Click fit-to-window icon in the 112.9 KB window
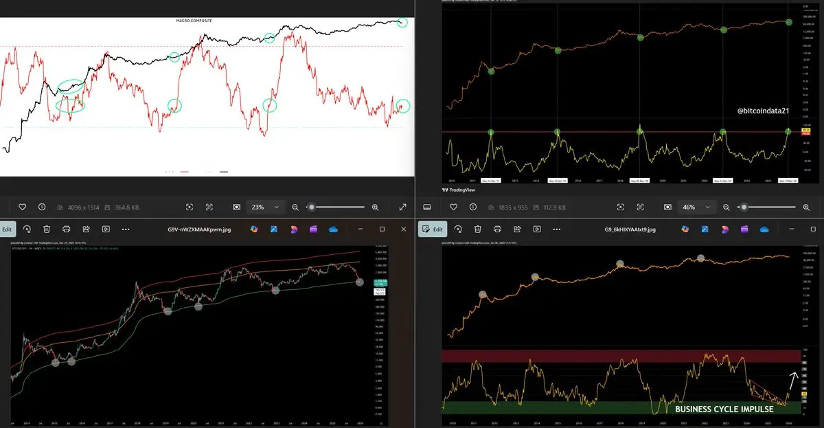The image size is (824, 428). click(x=621, y=207)
